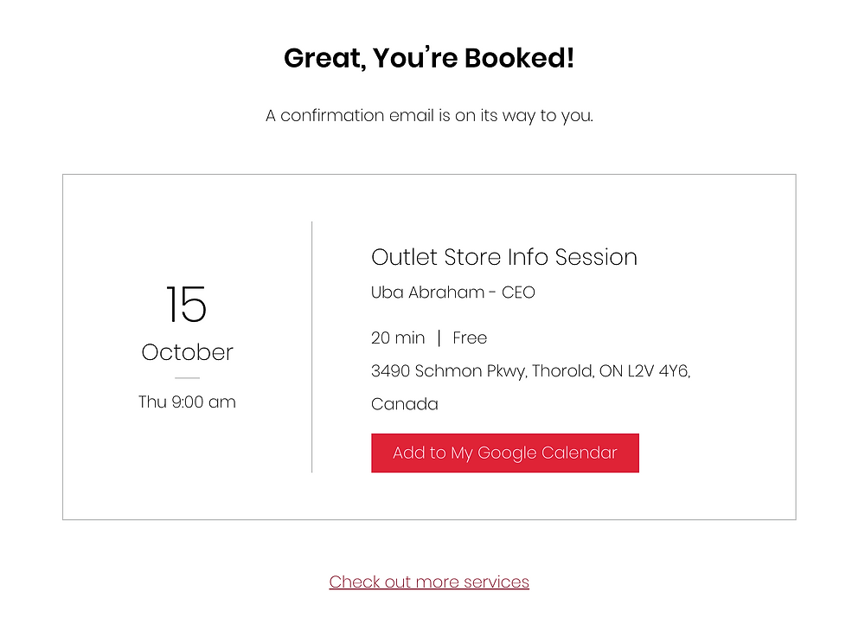Select the L2V 4Y6 postal code
Viewport: 865px width, 630px height.
[x=658, y=370]
